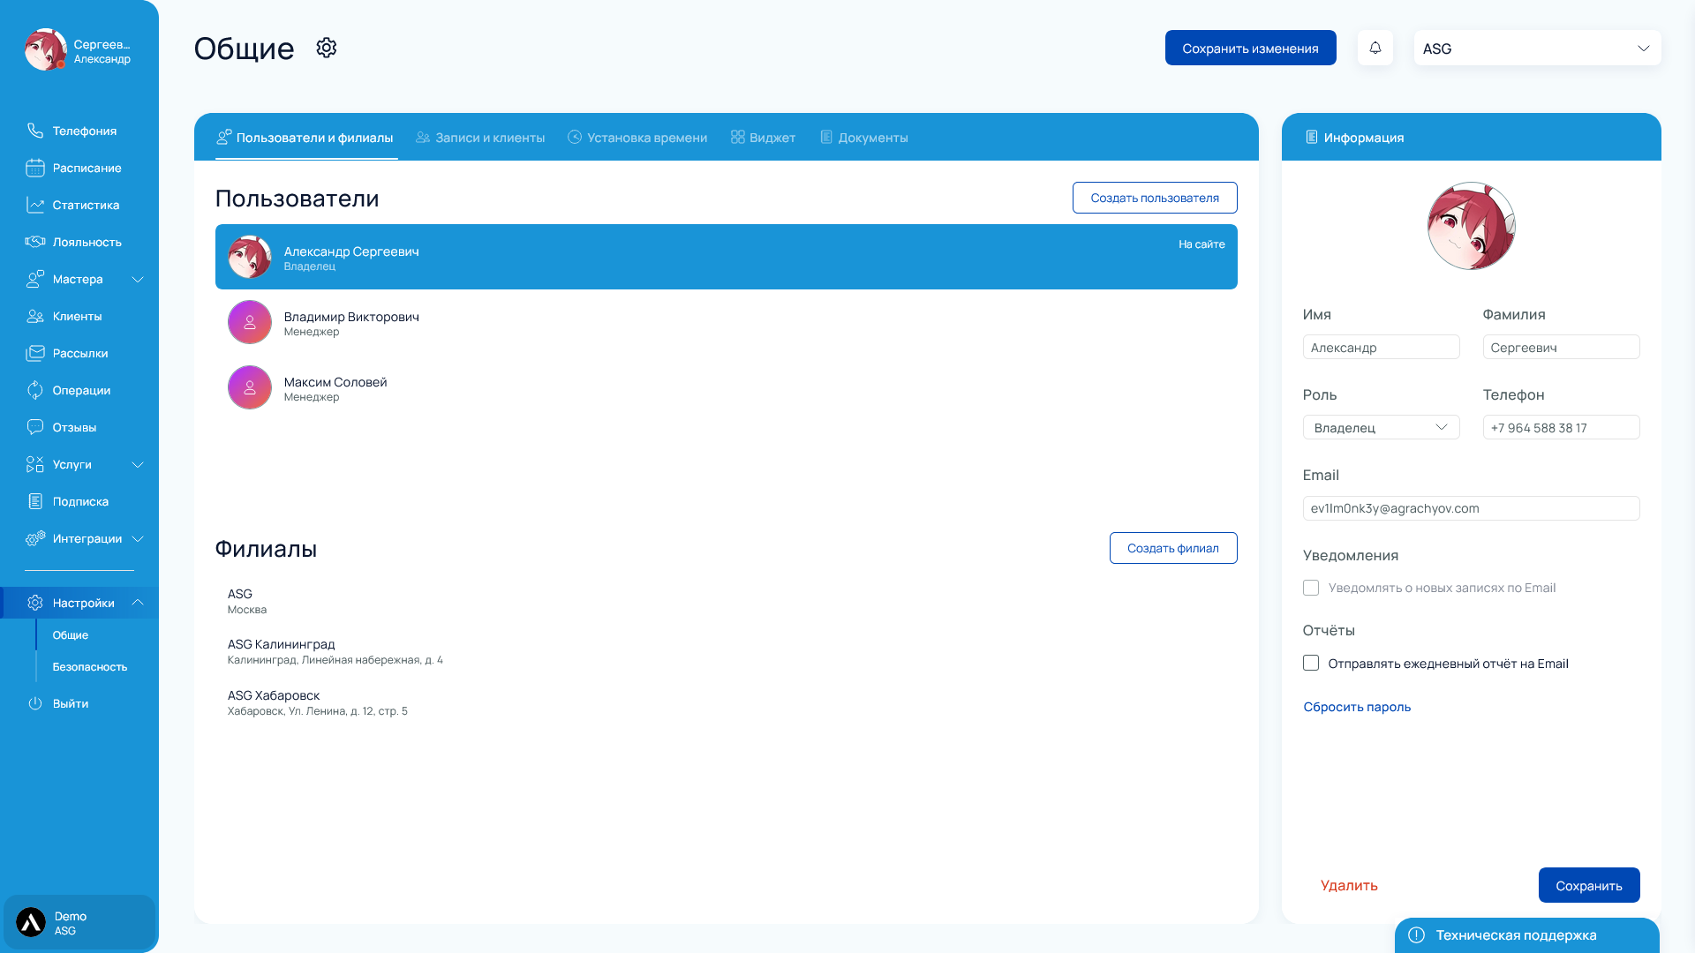1695x953 pixels.
Task: Click the notification bell icon
Action: coord(1375,48)
